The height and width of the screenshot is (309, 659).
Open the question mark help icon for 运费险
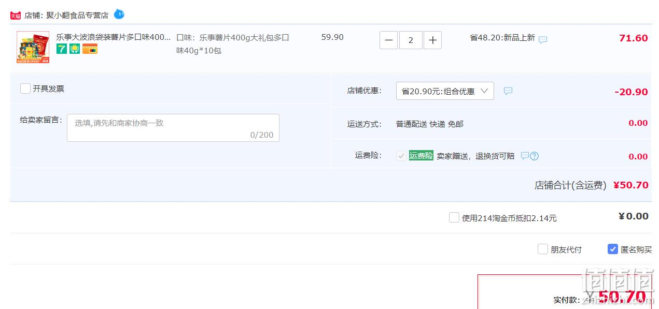[x=535, y=156]
